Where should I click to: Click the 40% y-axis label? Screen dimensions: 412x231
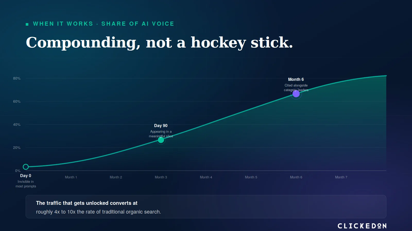pyautogui.click(x=17, y=124)
